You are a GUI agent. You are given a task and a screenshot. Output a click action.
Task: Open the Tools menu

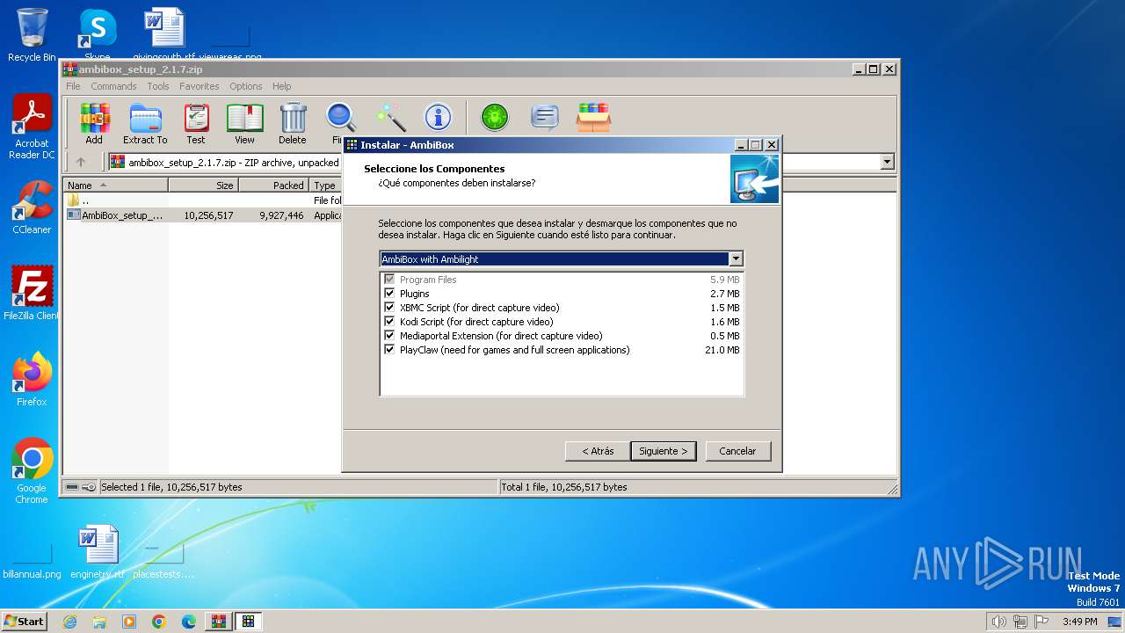pyautogui.click(x=158, y=86)
